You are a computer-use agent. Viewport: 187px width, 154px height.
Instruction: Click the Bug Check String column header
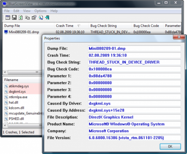click(103, 26)
